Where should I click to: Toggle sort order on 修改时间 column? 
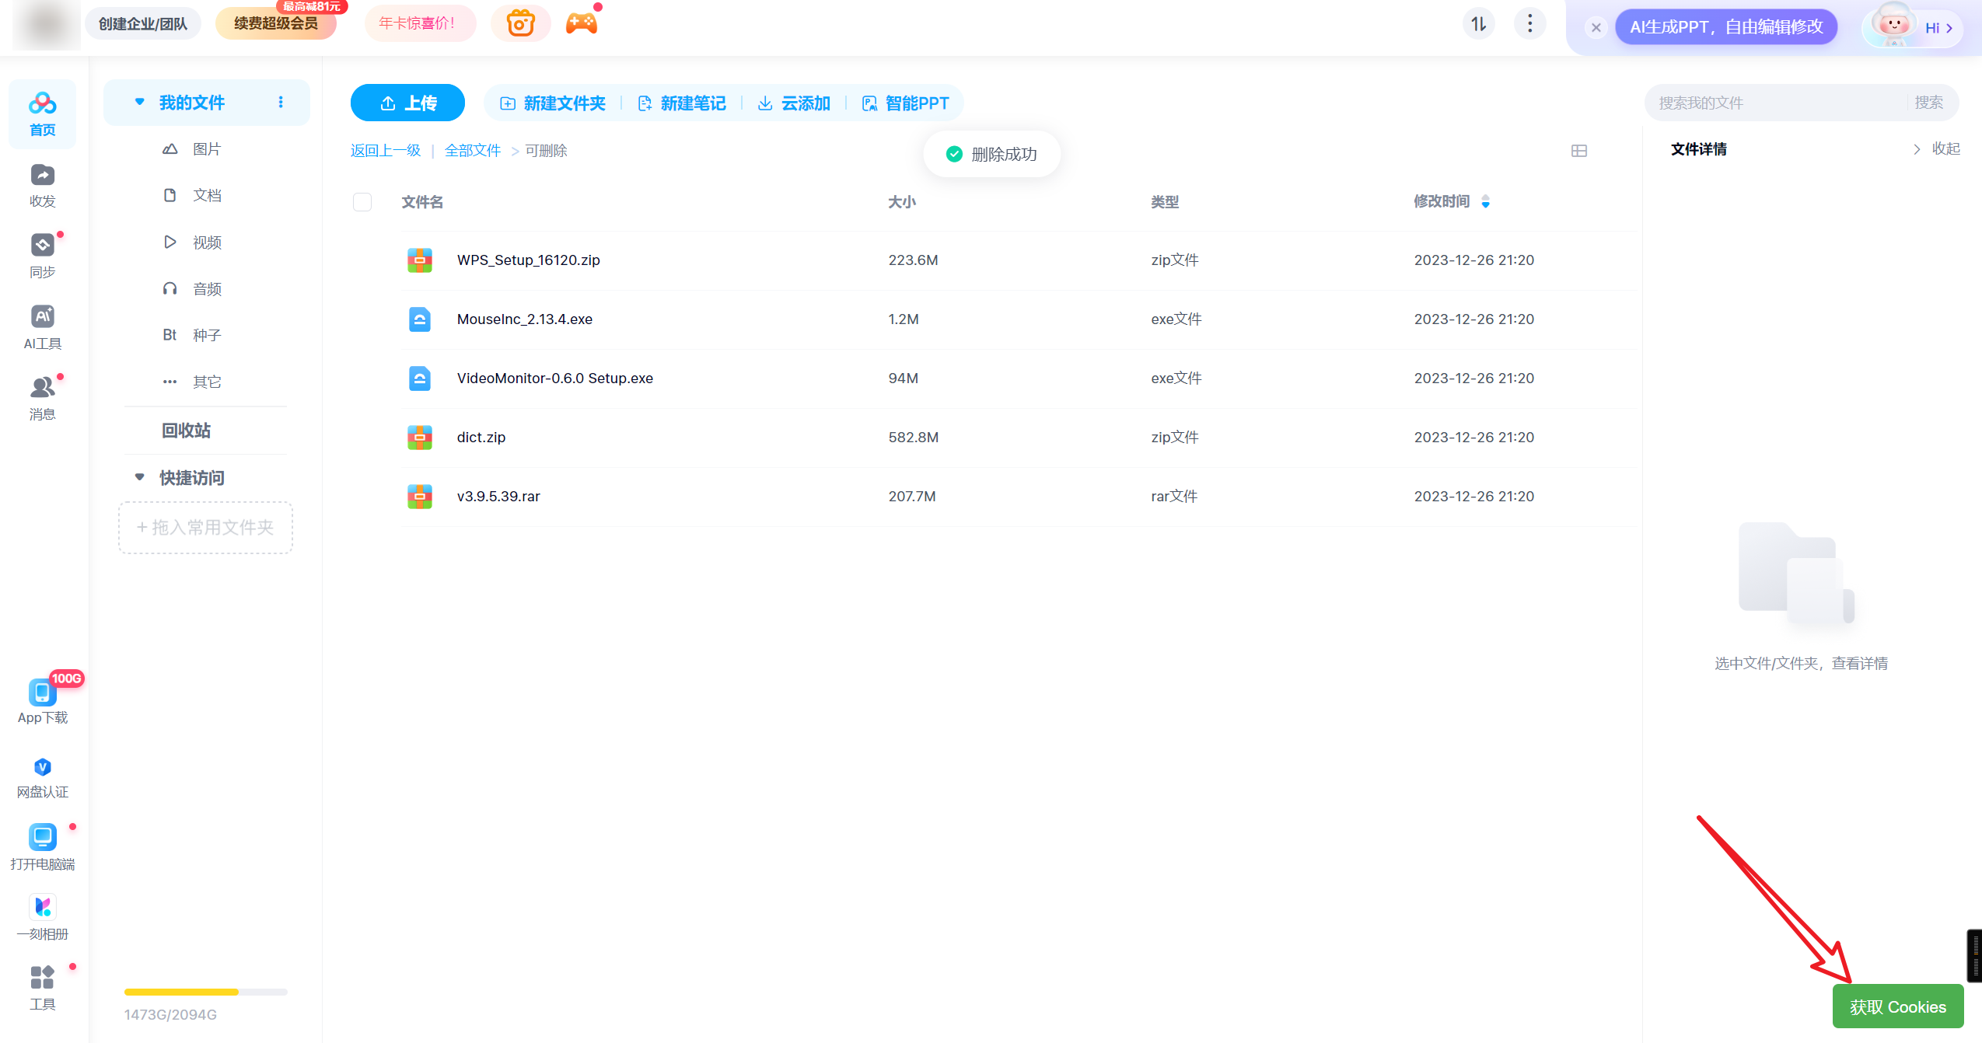pos(1485,202)
